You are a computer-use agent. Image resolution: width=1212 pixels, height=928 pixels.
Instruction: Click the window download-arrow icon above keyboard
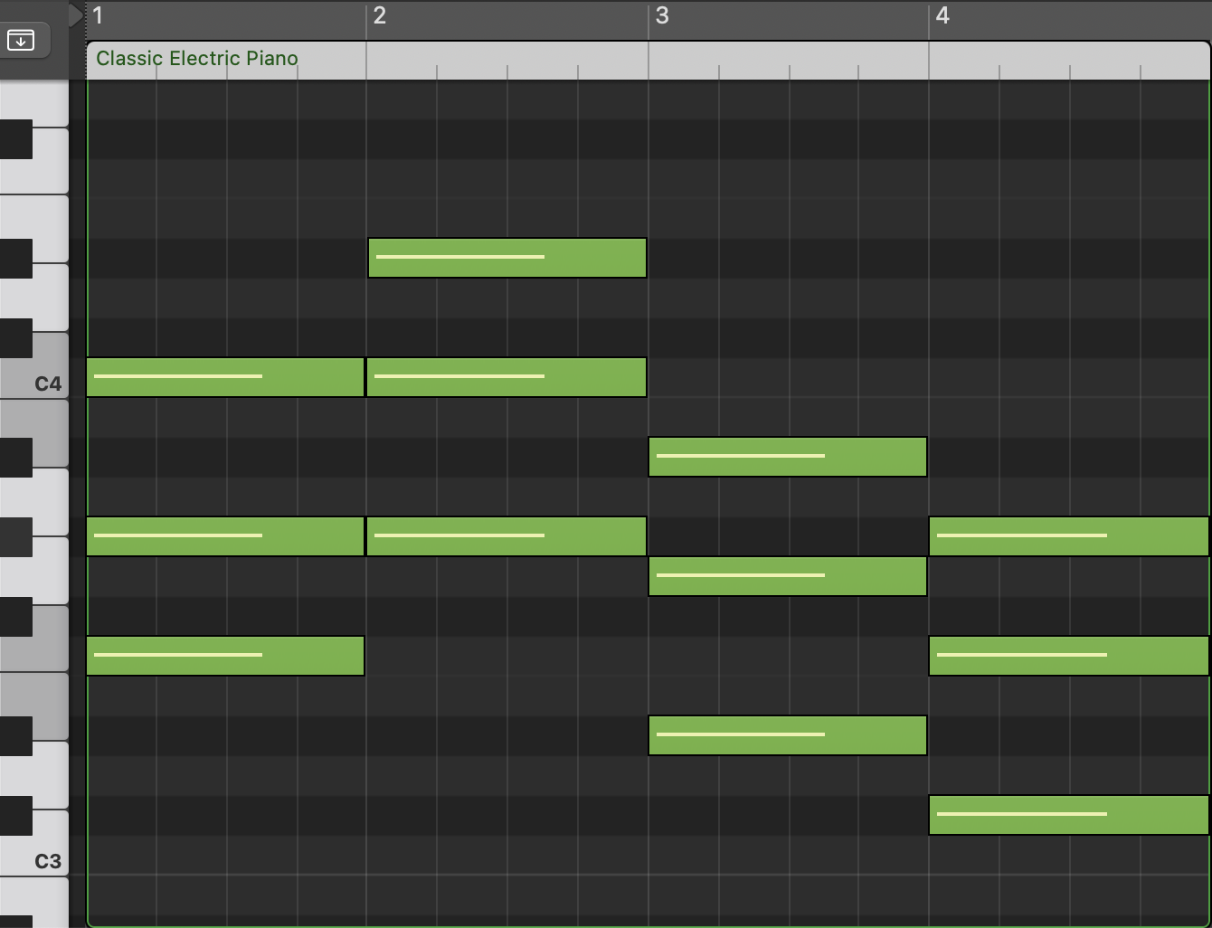pos(21,40)
